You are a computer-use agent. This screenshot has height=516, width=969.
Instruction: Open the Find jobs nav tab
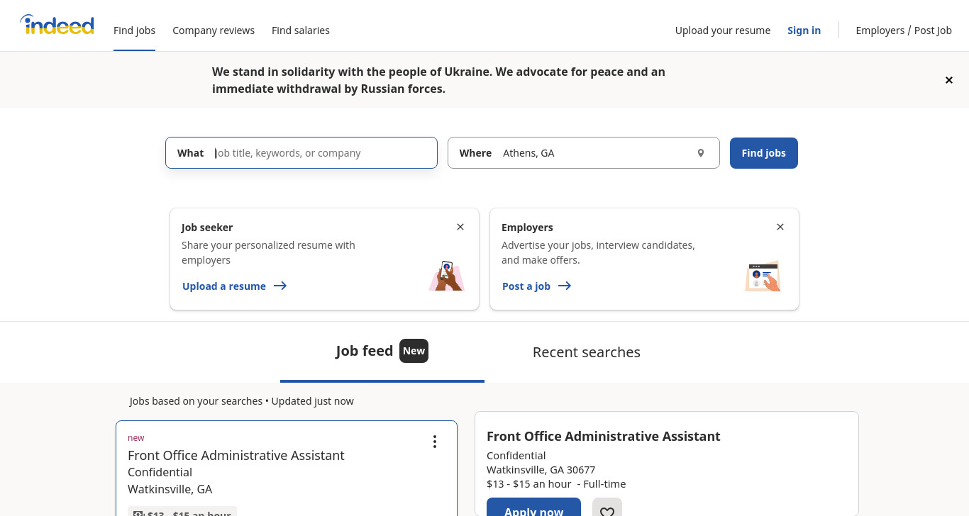point(134,30)
